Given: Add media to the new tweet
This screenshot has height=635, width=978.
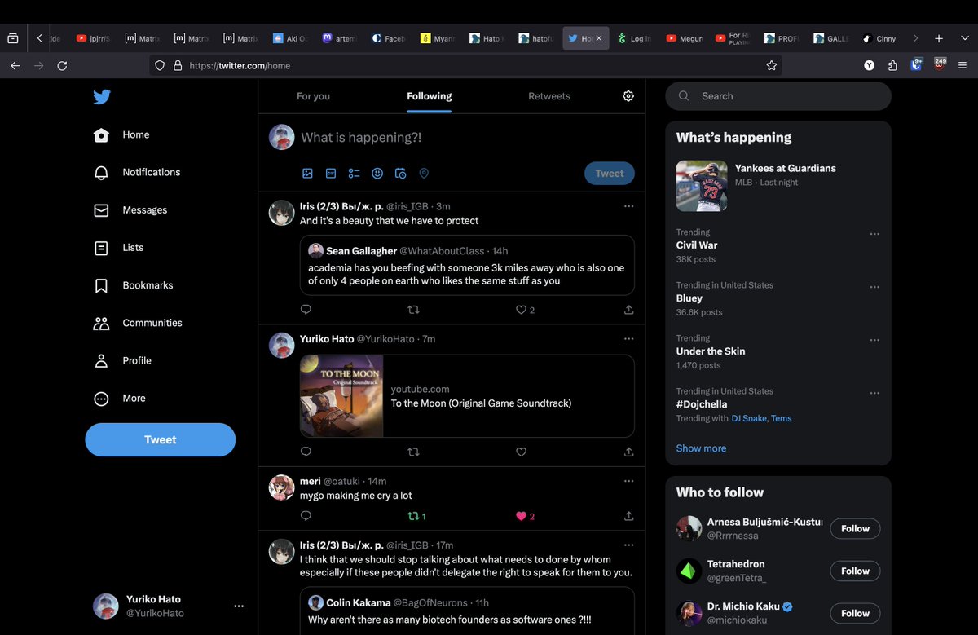Looking at the screenshot, I should coord(307,174).
